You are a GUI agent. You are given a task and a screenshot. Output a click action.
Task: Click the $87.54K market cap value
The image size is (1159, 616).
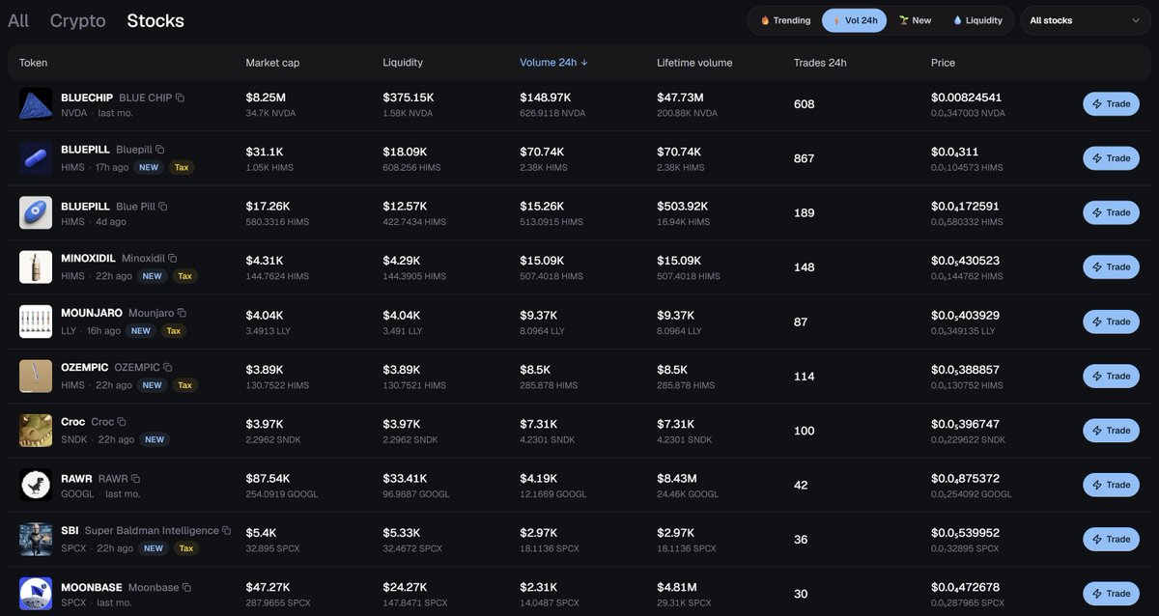(269, 479)
